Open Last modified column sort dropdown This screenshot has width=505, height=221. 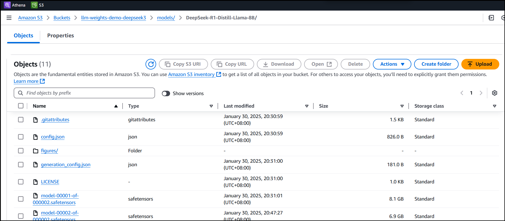[307, 106]
